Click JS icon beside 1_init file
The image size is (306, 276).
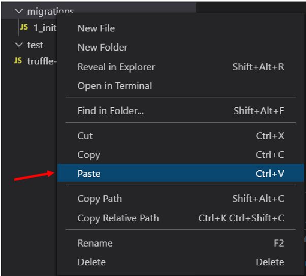coord(24,27)
